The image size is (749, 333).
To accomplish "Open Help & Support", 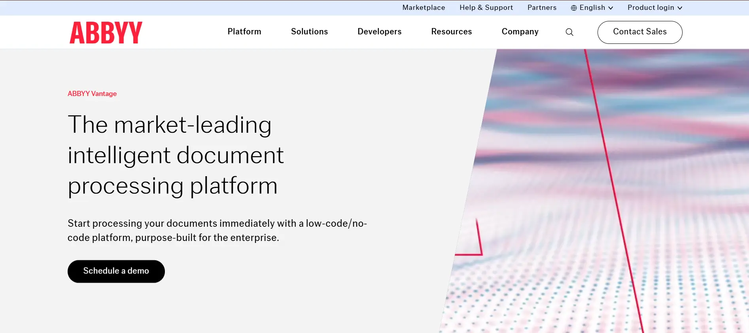I will (x=486, y=8).
